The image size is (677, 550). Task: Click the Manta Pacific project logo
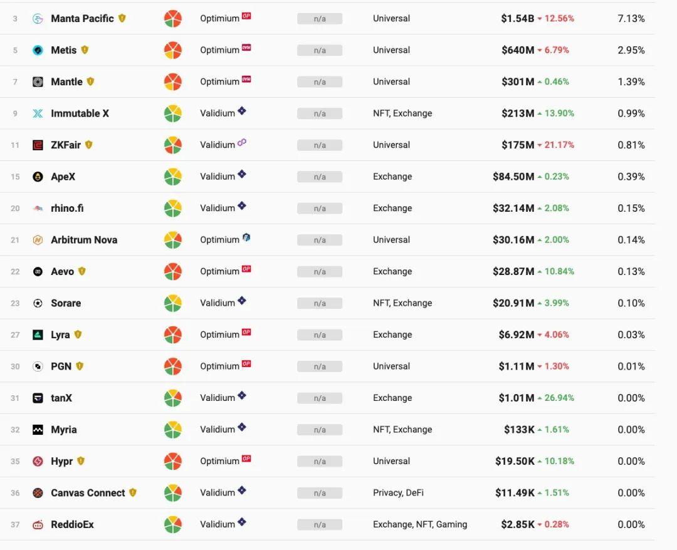click(38, 19)
